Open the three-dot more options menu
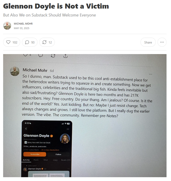 coord(162,42)
